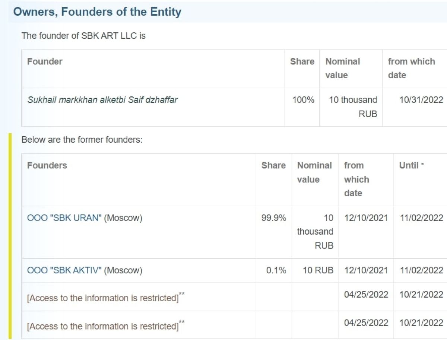
Task: Click the last restricted-access founder entry
Action: coord(103,326)
